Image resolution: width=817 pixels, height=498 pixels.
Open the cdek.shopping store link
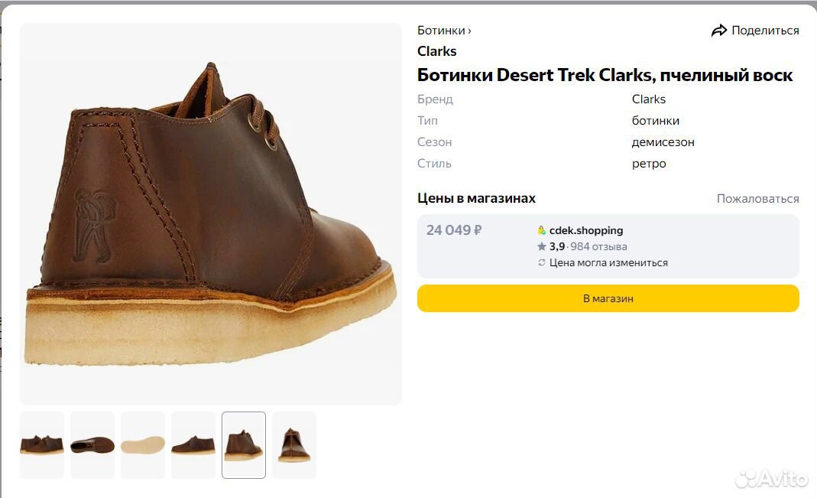tap(586, 230)
